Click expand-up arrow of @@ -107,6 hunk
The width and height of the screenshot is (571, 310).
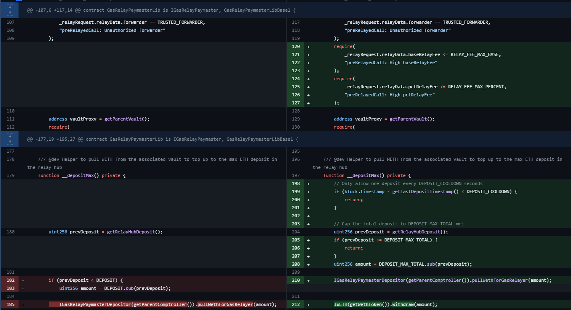(x=10, y=13)
